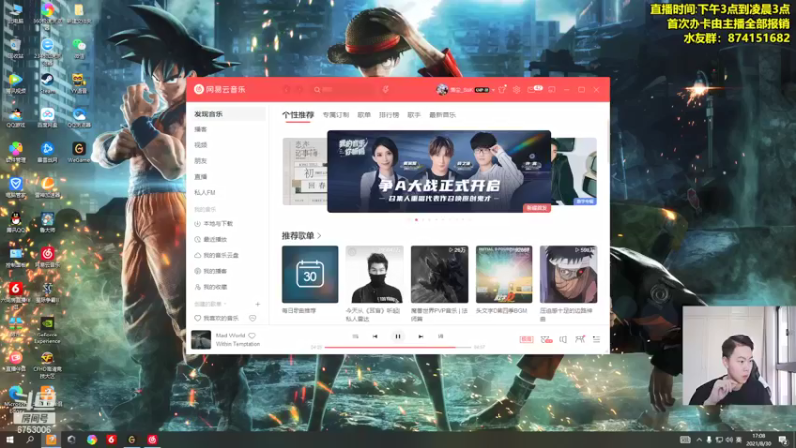Skip to next track
This screenshot has width=796, height=448.
pyautogui.click(x=420, y=336)
